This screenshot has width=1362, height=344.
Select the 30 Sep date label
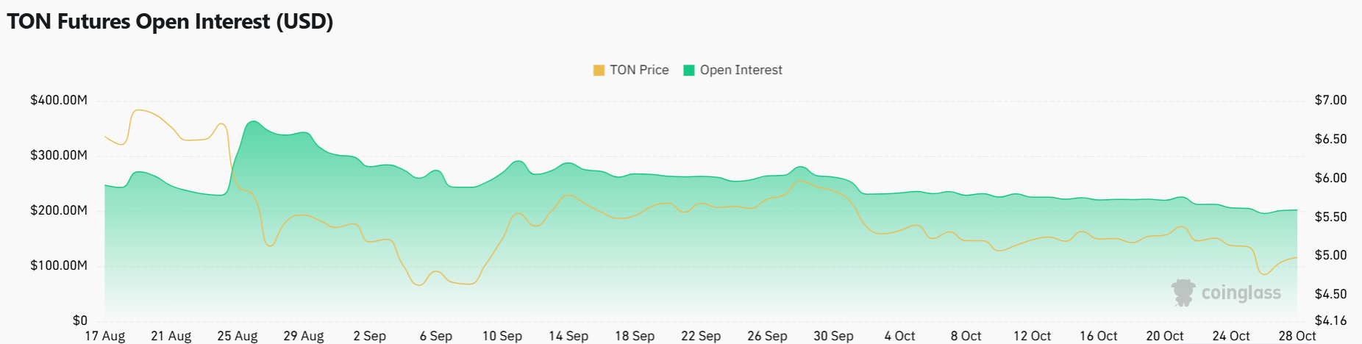click(833, 336)
